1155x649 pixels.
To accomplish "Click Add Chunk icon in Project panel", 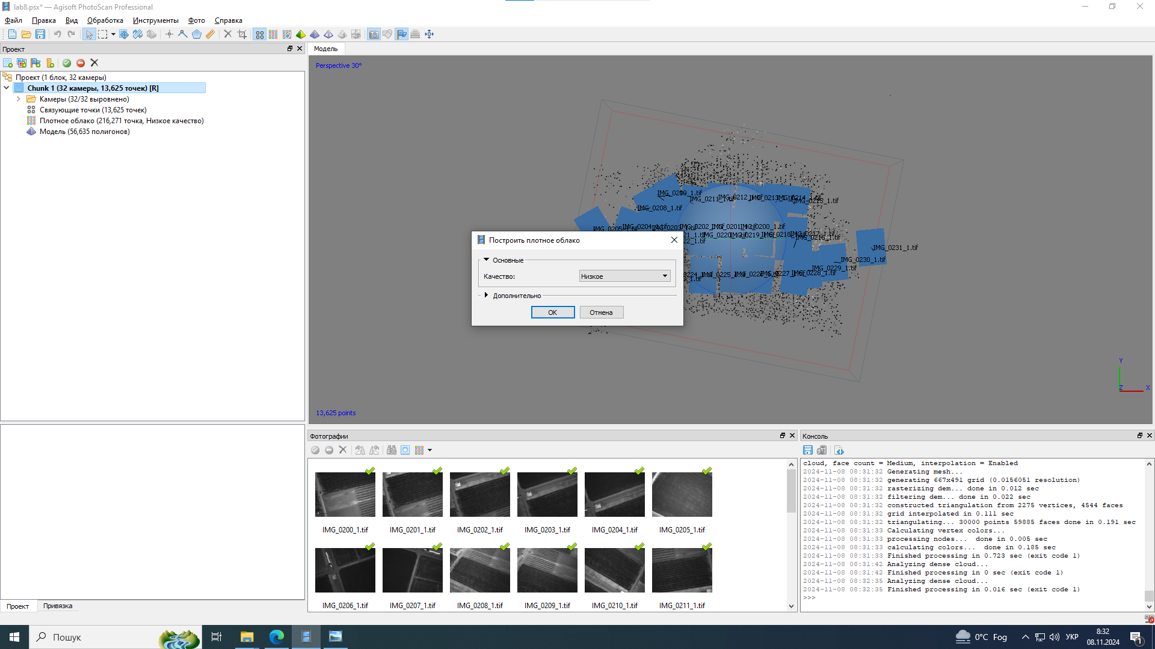I will tap(8, 63).
